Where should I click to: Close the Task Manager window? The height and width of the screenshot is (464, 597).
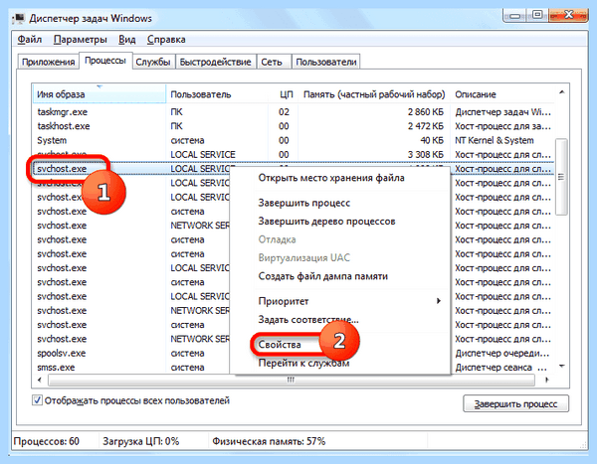pyautogui.click(x=568, y=15)
